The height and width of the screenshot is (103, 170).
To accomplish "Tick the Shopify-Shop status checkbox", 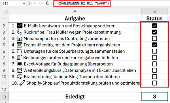I will (154, 83).
